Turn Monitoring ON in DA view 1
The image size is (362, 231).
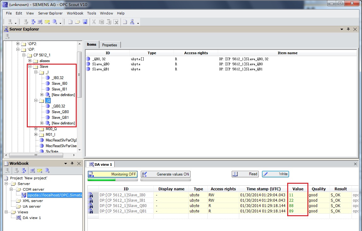pos(112,174)
